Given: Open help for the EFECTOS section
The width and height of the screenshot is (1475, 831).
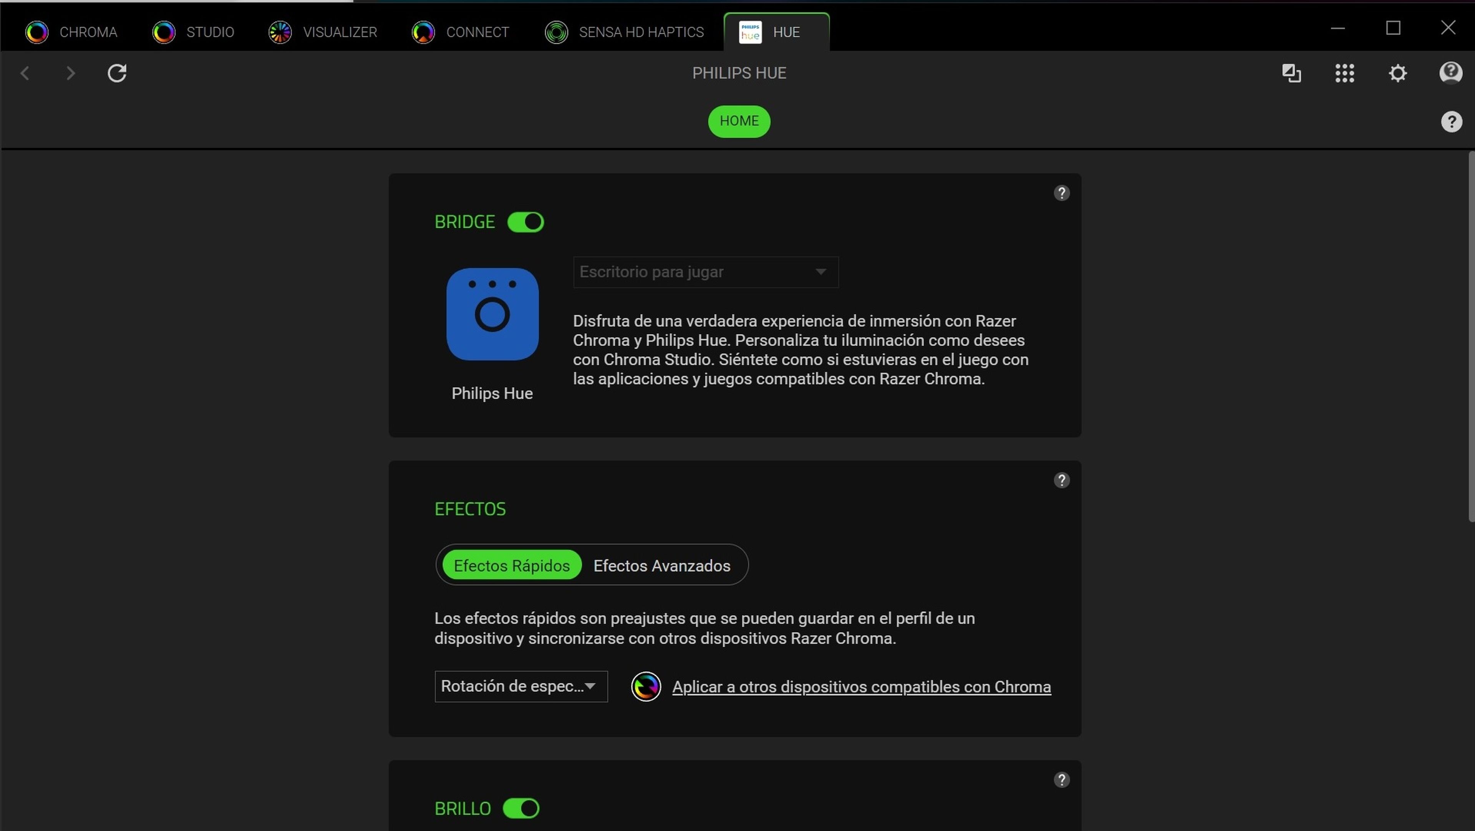Looking at the screenshot, I should tap(1062, 480).
